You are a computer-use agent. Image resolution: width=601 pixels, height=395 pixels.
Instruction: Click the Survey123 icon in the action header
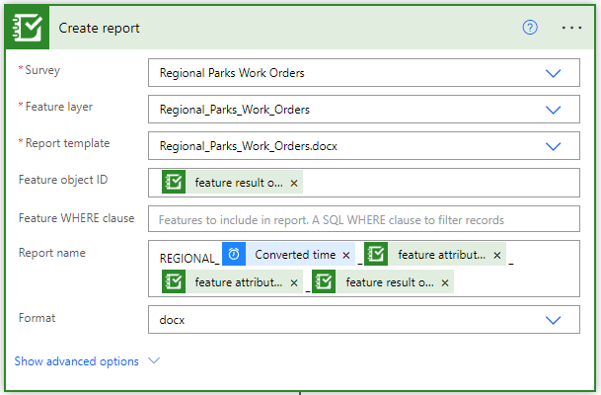pyautogui.click(x=31, y=28)
